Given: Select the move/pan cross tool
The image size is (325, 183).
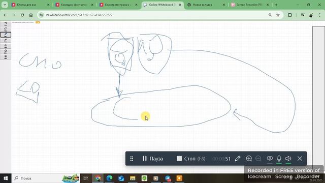Looking at the screenshot, I should (6, 45).
